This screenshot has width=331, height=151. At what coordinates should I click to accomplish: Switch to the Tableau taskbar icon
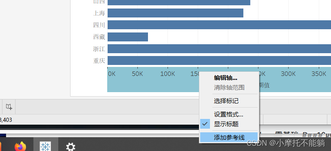46,147
